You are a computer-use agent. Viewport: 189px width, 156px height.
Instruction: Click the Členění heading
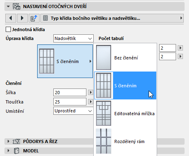click(x=13, y=83)
